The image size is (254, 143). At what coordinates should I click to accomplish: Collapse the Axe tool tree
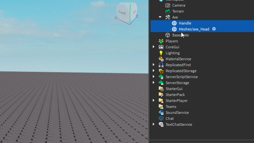(160, 17)
